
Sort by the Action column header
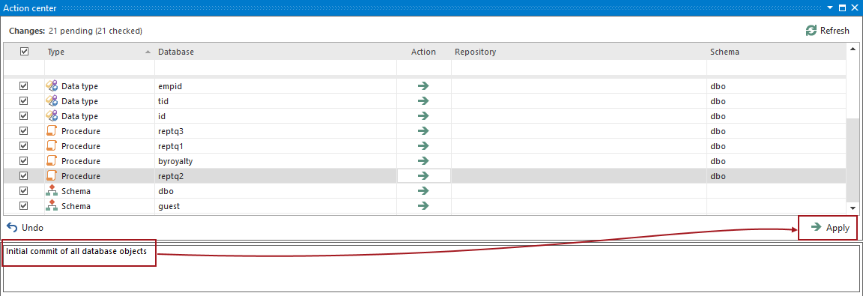424,52
